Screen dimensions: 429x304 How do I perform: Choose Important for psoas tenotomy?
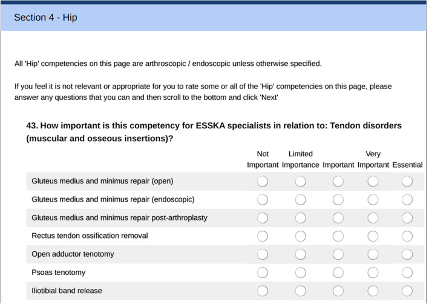coord(338,273)
